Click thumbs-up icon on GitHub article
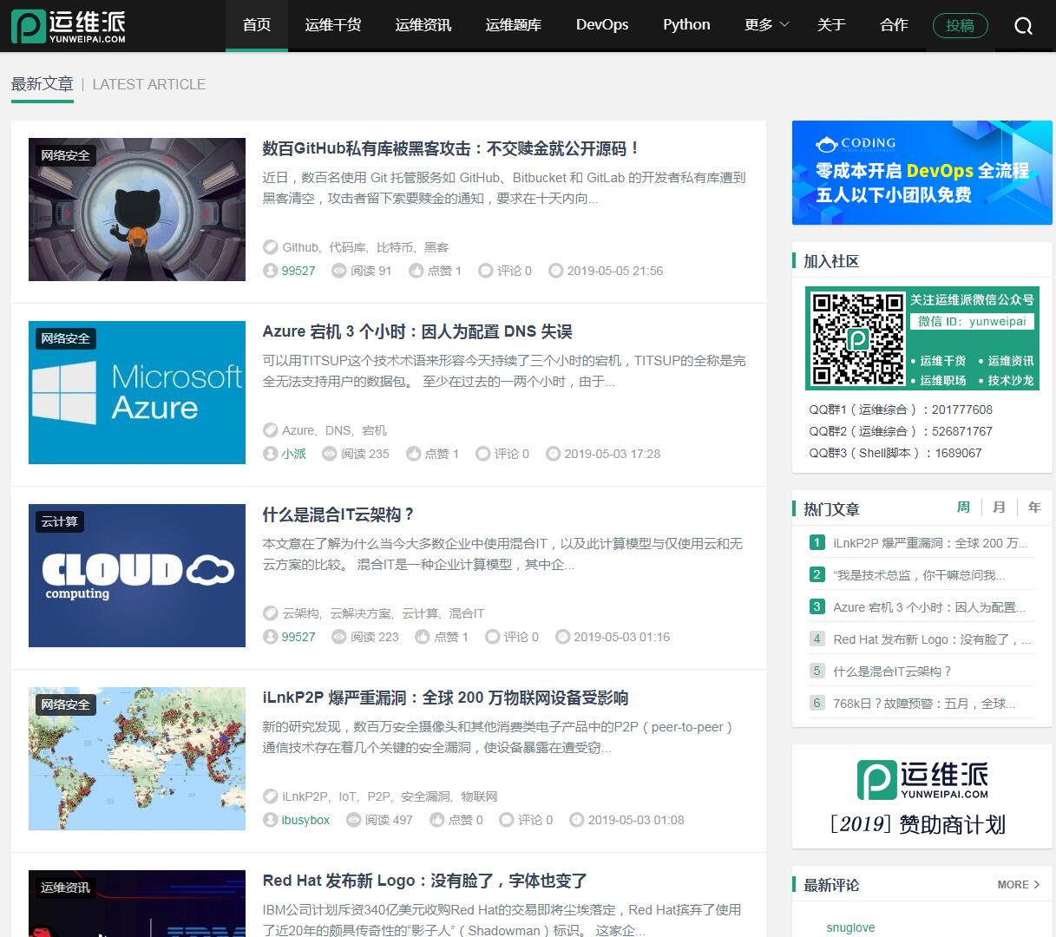 click(x=416, y=271)
